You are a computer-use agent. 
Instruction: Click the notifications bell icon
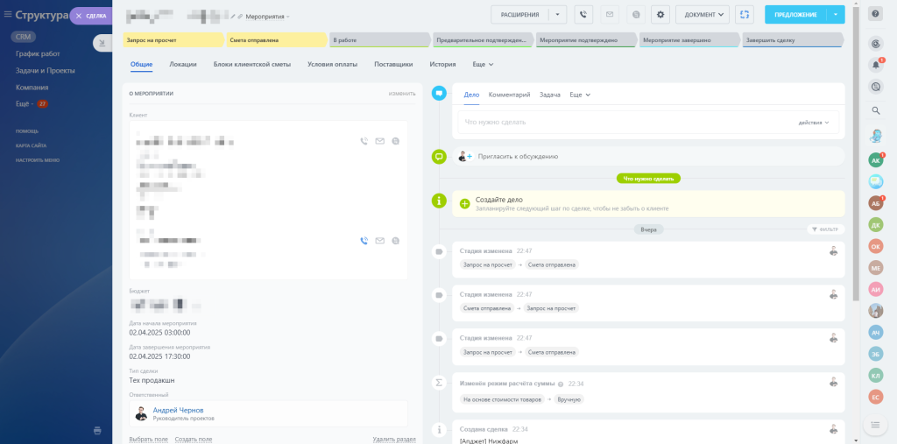pyautogui.click(x=875, y=65)
